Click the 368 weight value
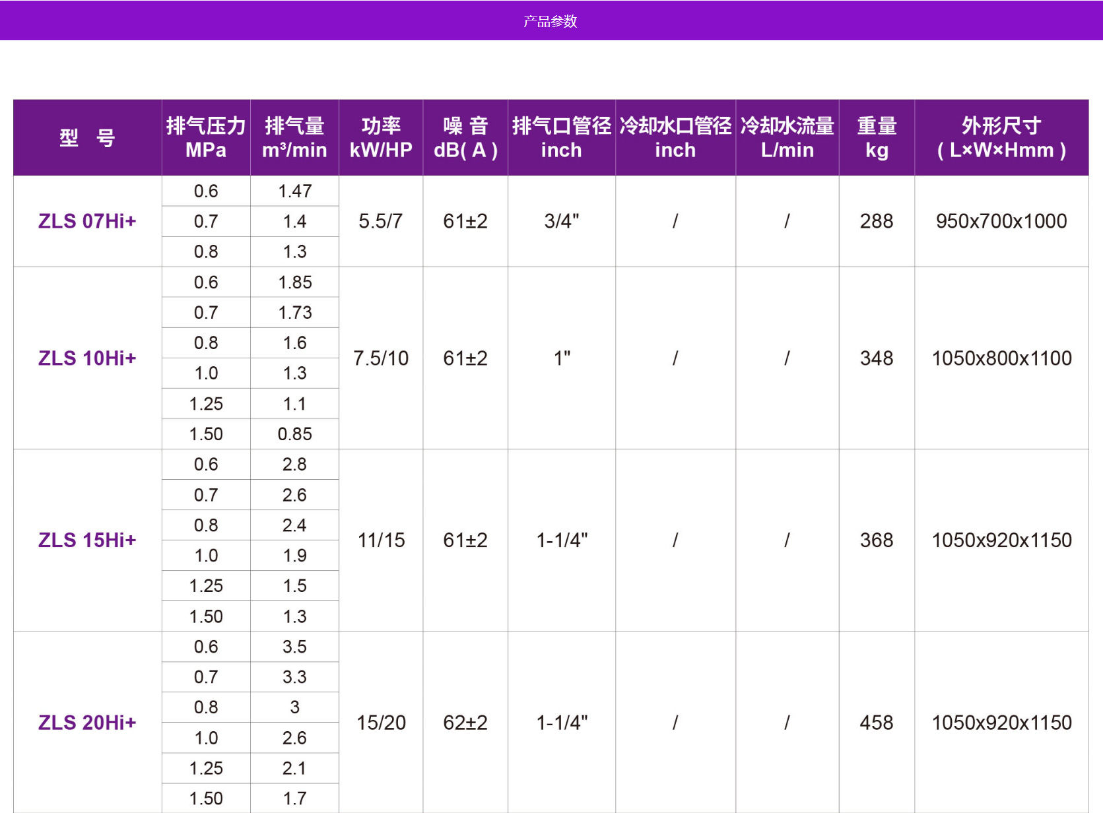The width and height of the screenshot is (1103, 813). [x=877, y=540]
